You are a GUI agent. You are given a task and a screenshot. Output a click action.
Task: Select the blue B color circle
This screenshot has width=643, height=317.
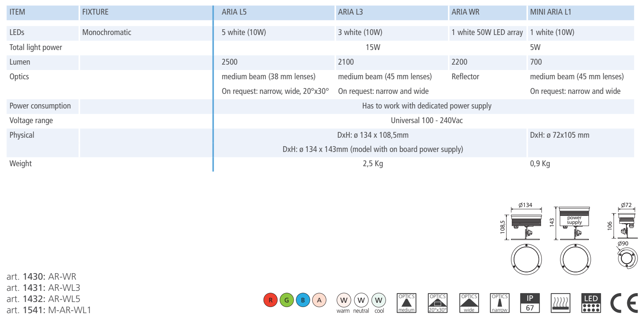pos(303,300)
